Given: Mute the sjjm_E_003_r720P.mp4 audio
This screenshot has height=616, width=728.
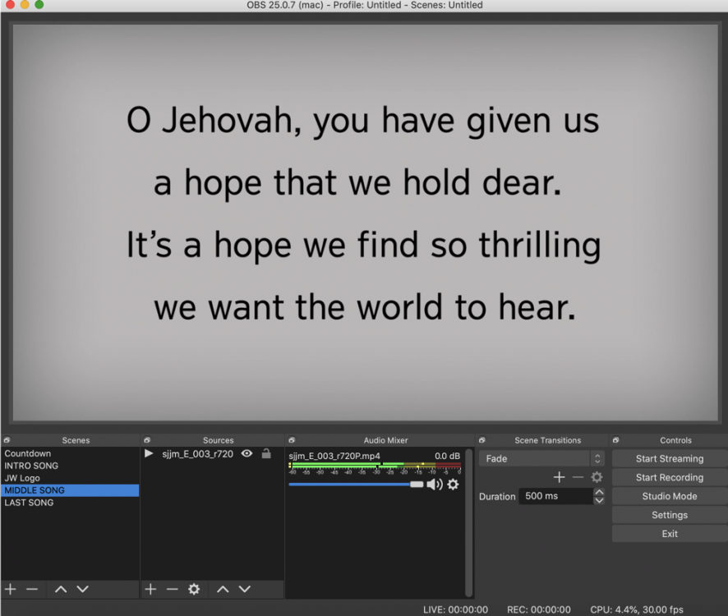Looking at the screenshot, I should click(434, 485).
